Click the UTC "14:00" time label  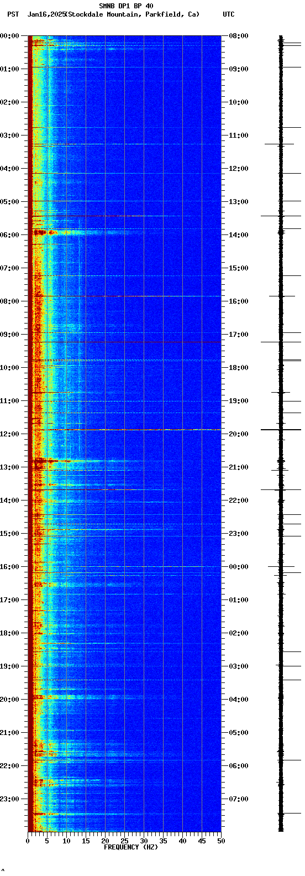[x=239, y=235]
